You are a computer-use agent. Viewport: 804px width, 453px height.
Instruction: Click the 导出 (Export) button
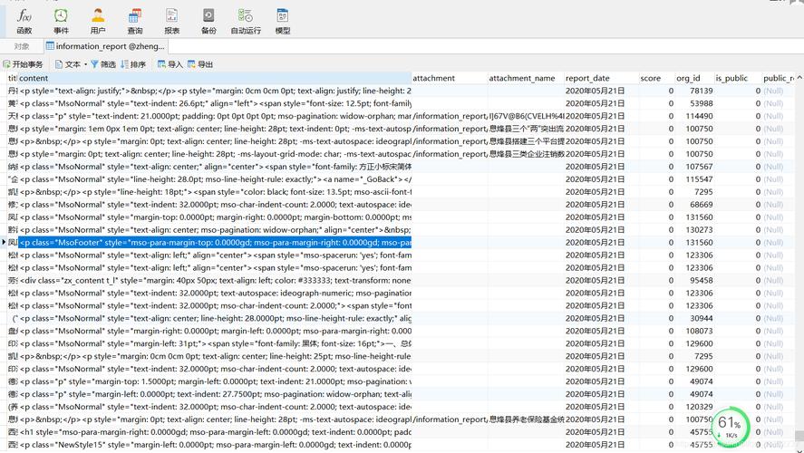tap(200, 64)
